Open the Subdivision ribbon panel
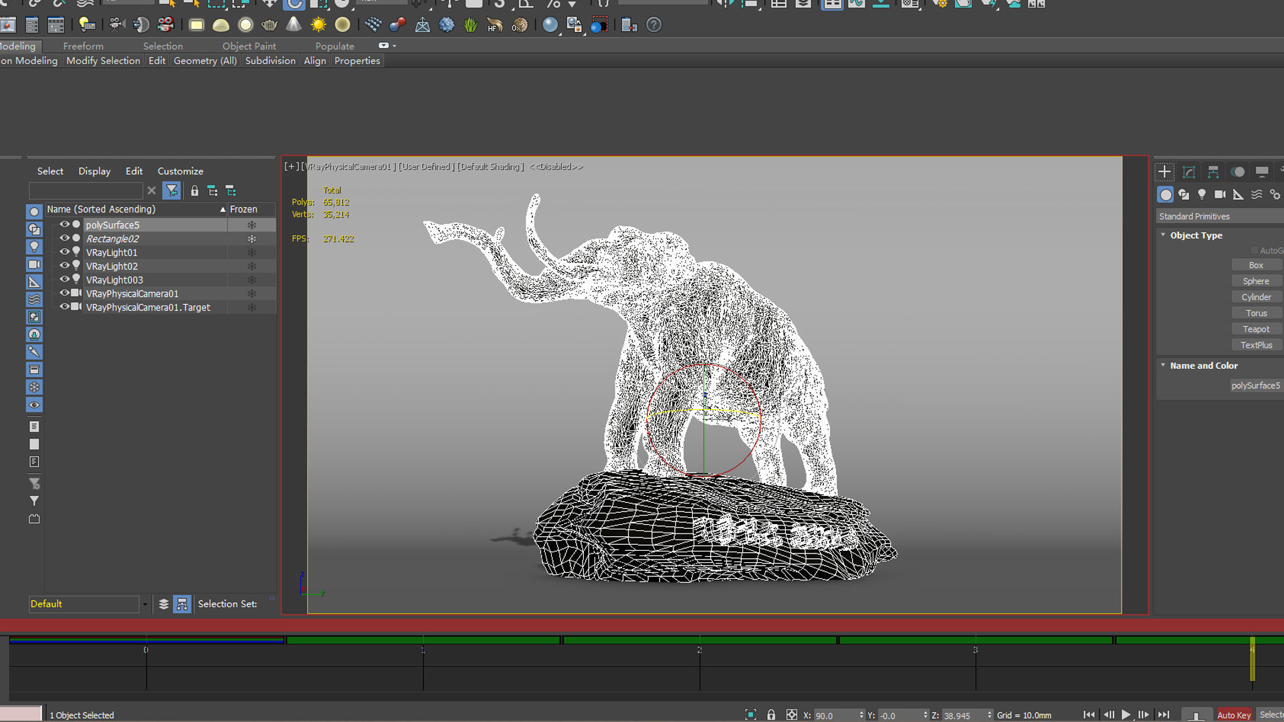 [270, 61]
